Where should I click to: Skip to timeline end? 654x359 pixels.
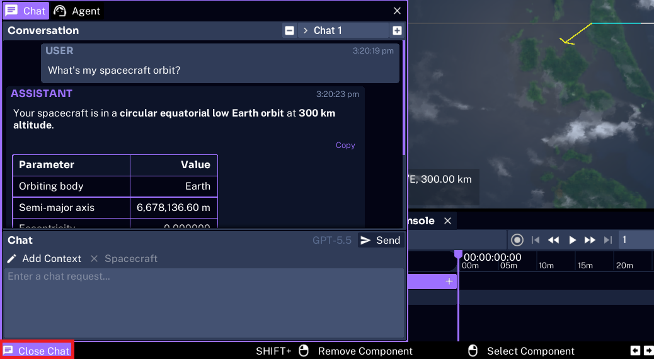pos(608,240)
